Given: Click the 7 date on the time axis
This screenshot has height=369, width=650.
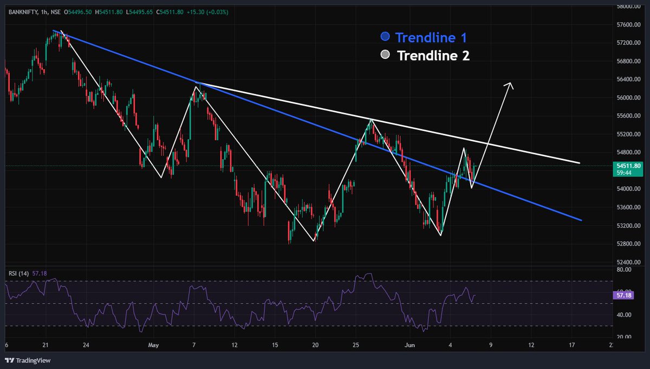Looking at the screenshot, I should pos(194,345).
